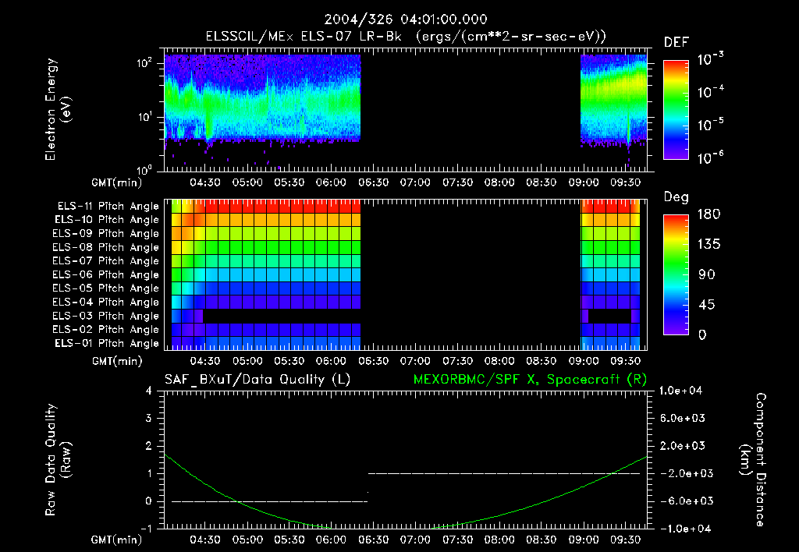
Task: Click the dashed data quality line at level 0
Action: [x=269, y=501]
